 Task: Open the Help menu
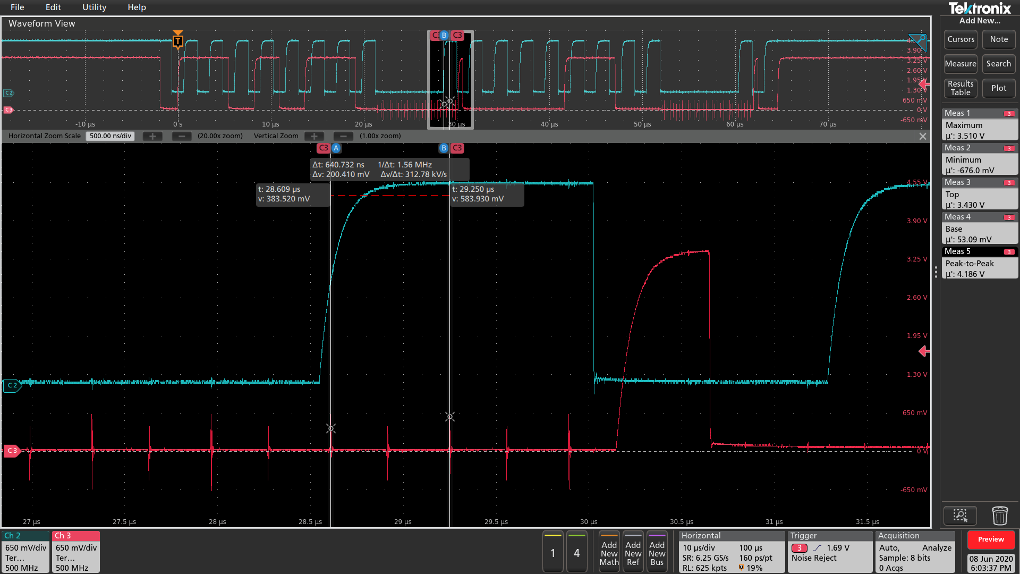137,7
